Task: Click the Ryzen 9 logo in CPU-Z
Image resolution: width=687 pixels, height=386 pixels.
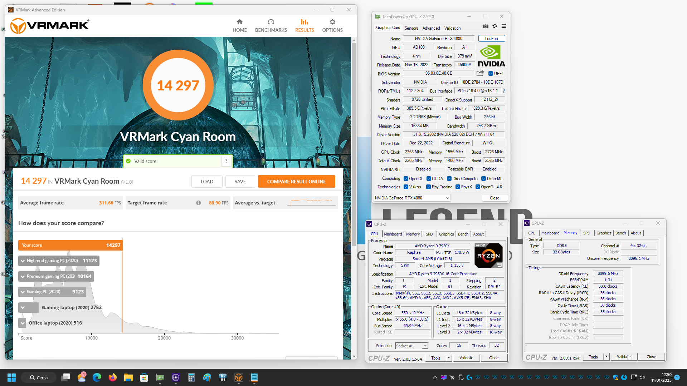Action: (488, 255)
